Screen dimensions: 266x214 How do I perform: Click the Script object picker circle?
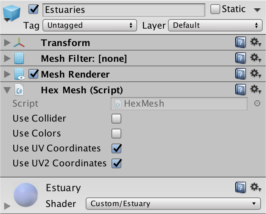pyautogui.click(x=257, y=103)
